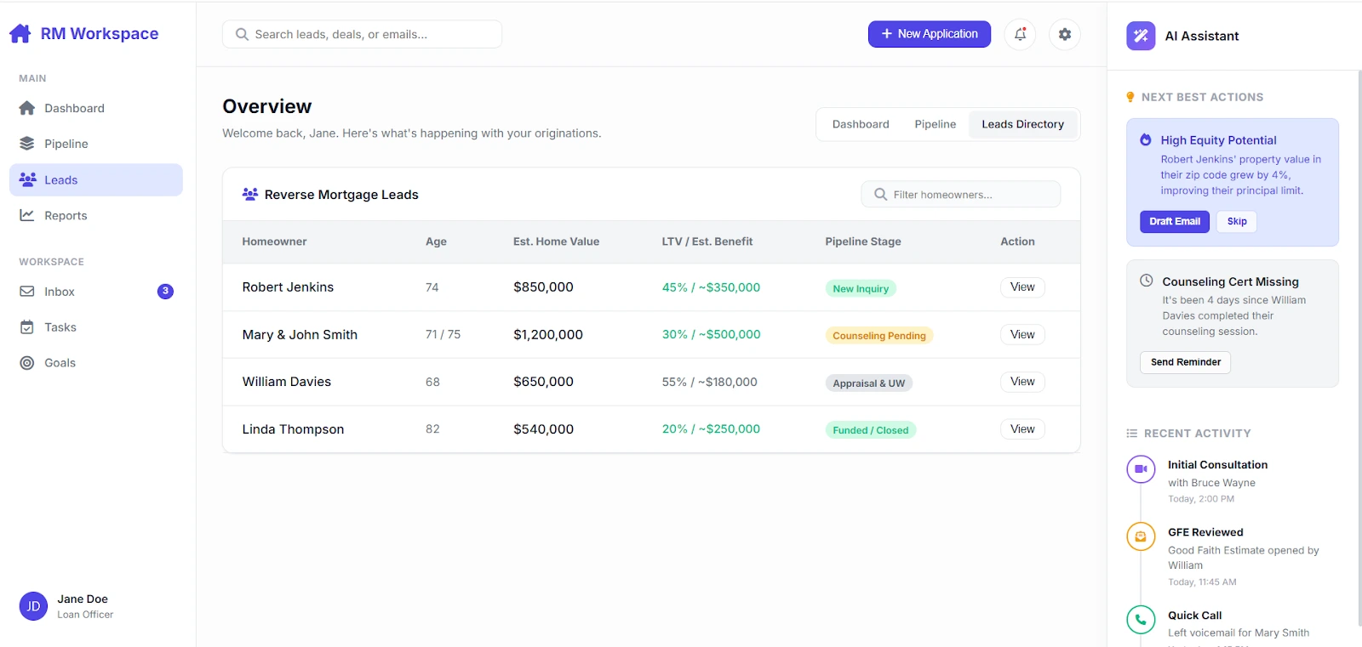Click the AI Assistant magic wand icon
Viewport: 1362px width, 647px height.
[1141, 36]
